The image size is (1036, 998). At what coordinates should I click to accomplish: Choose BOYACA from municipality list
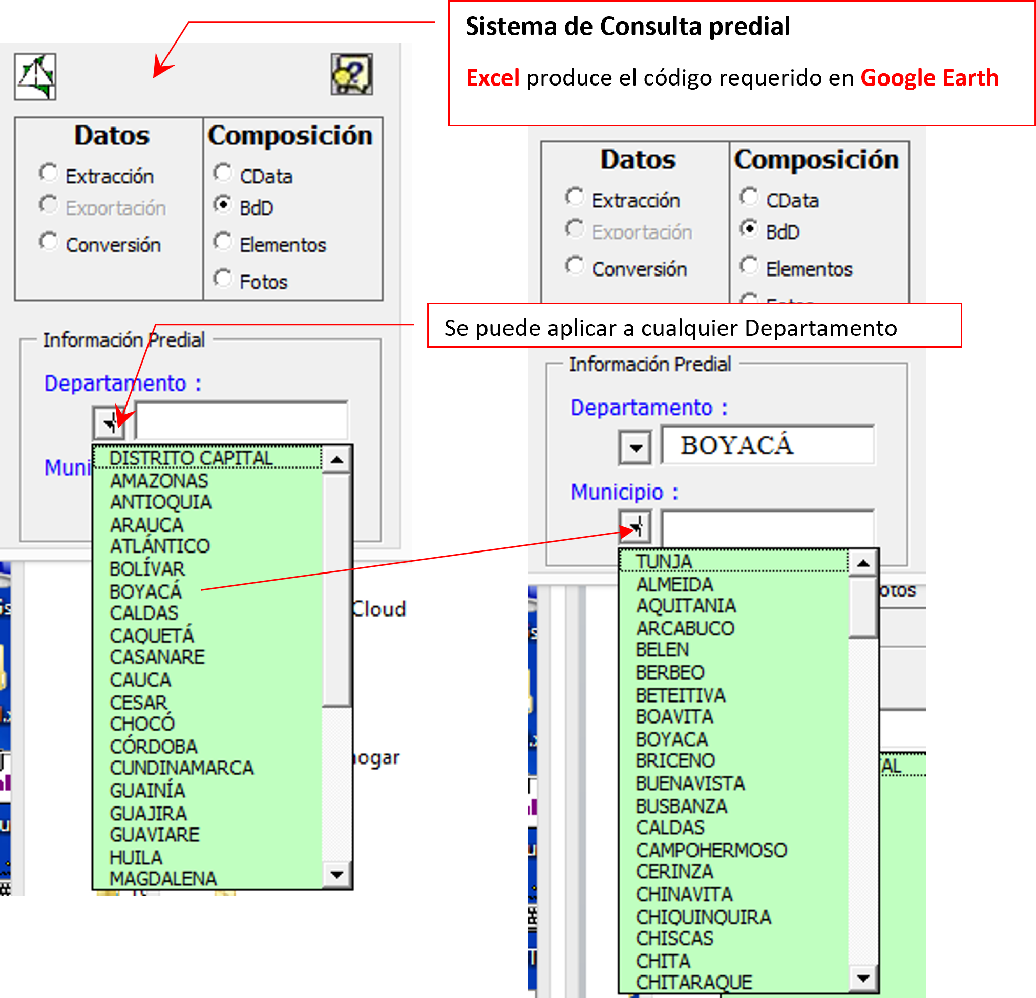pos(734,739)
